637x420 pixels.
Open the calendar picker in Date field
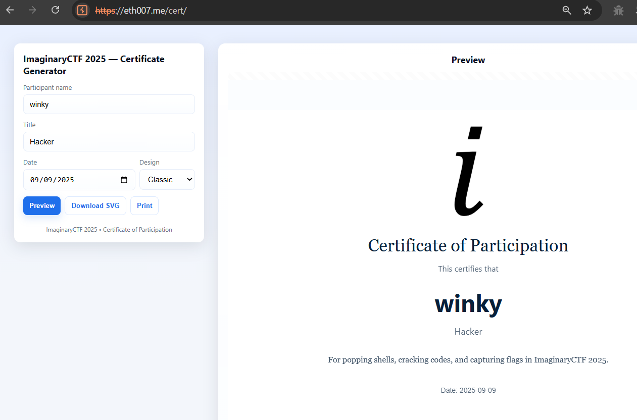(124, 180)
